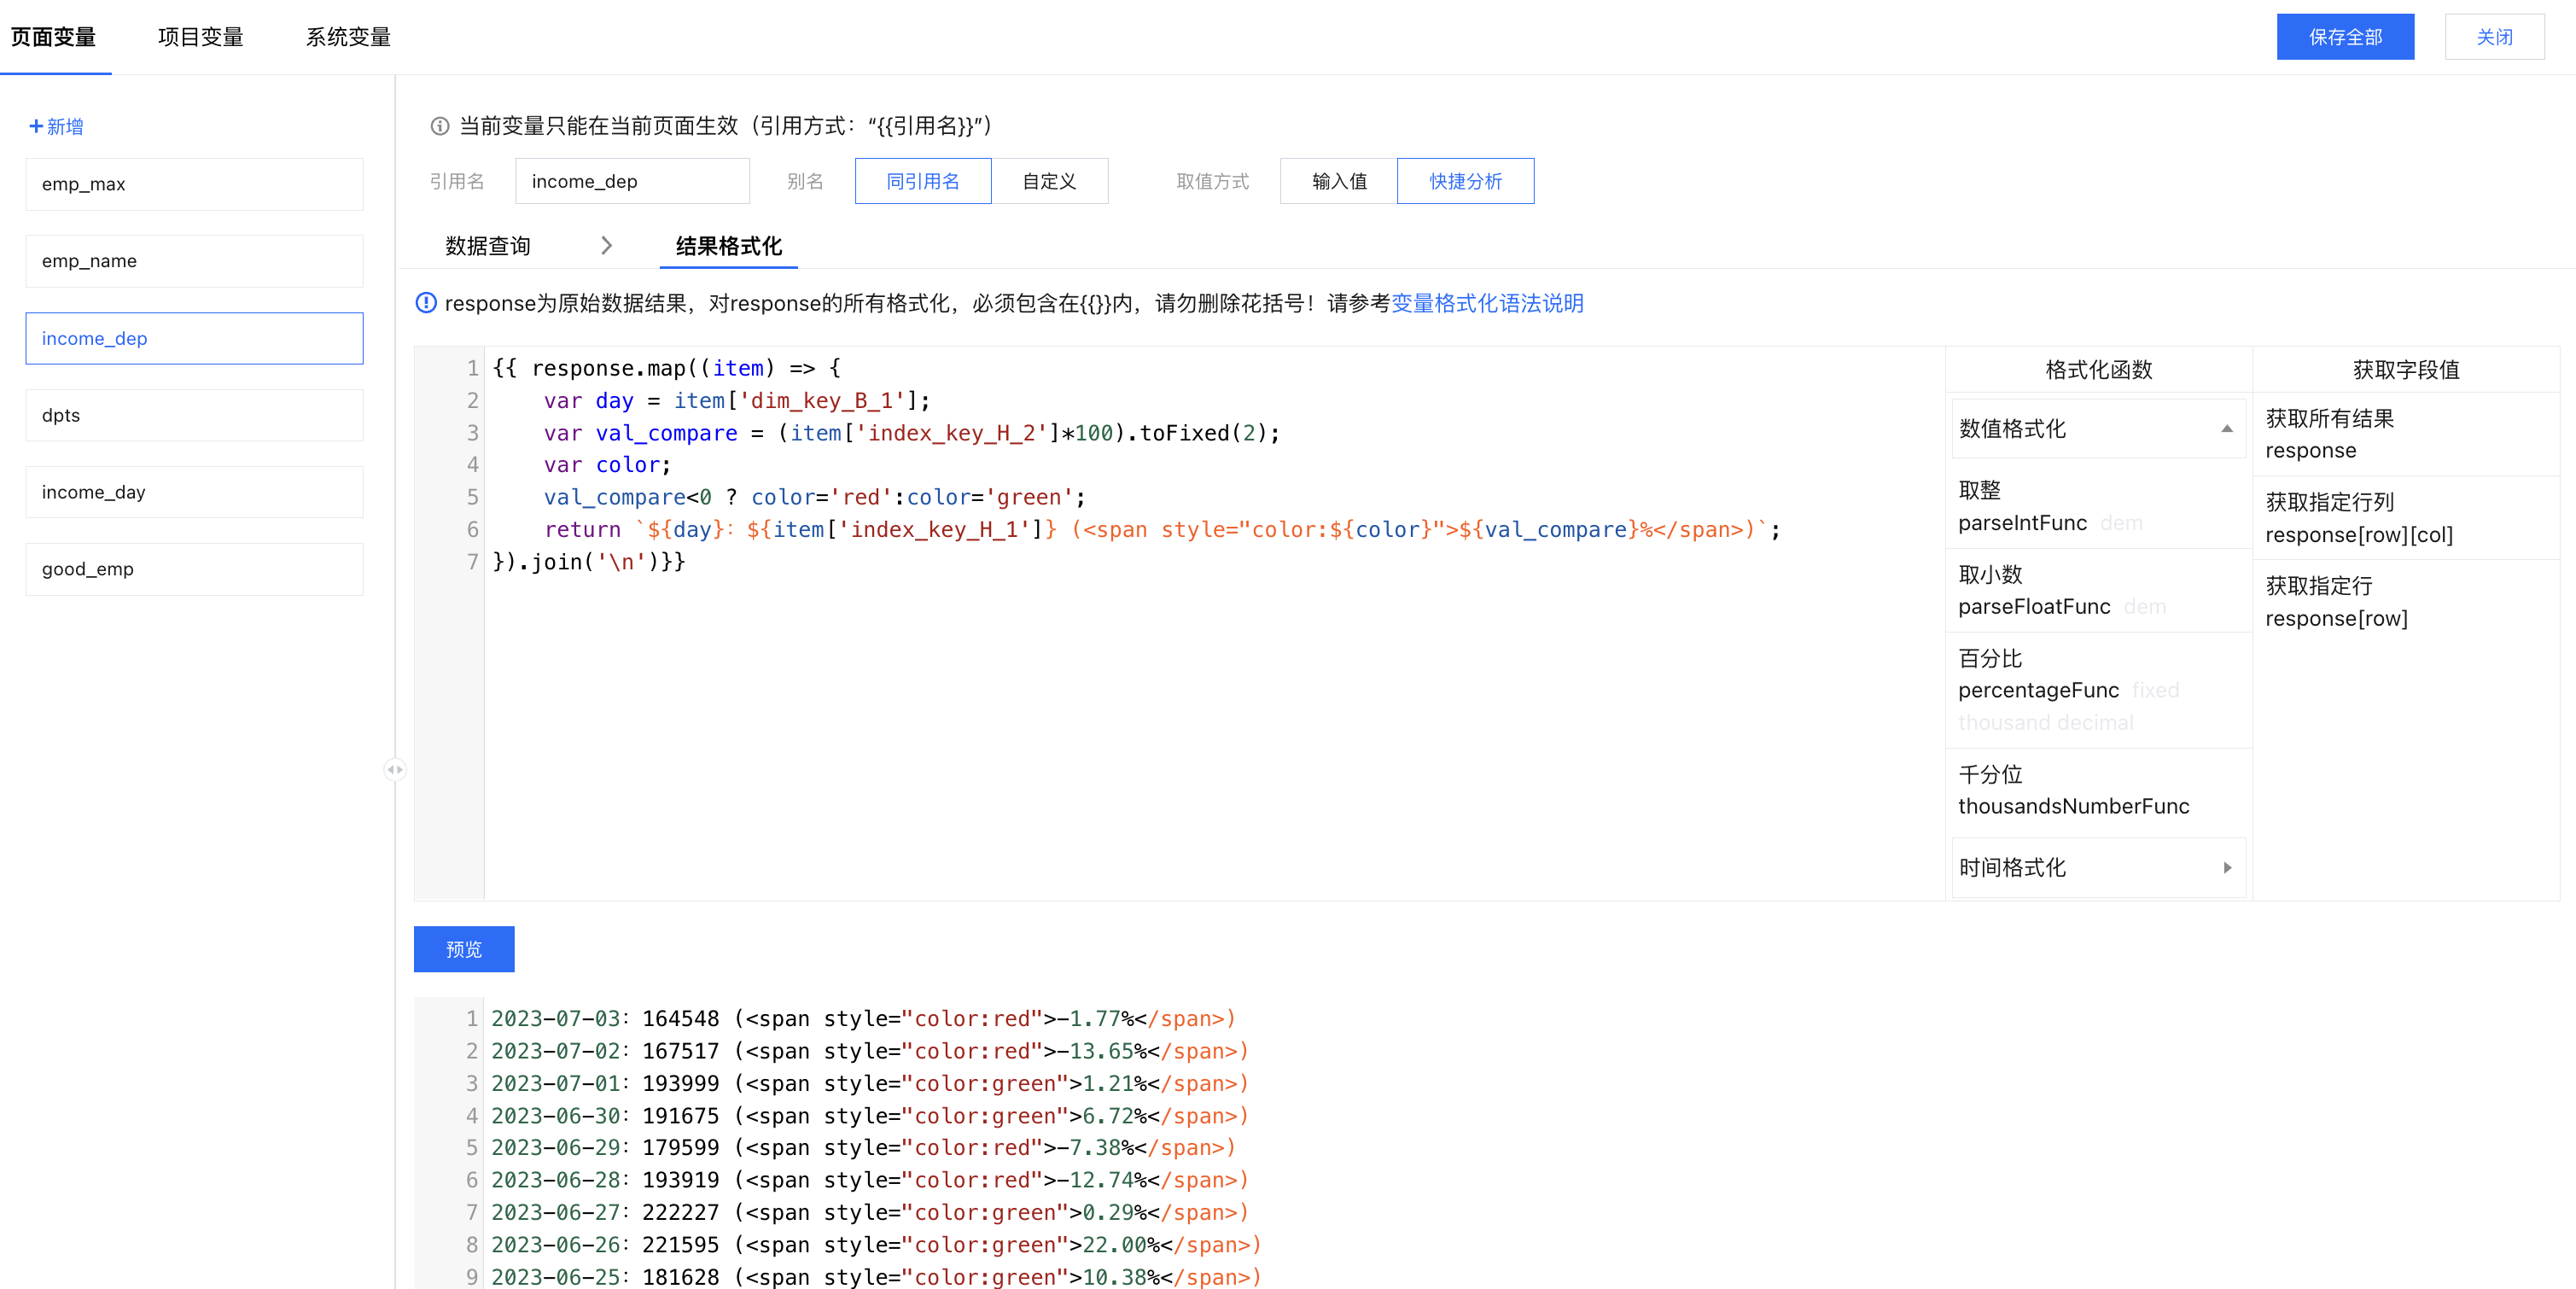Click the info icon beside page variable notice
Image resolution: width=2576 pixels, height=1289 pixels.
[x=439, y=126]
